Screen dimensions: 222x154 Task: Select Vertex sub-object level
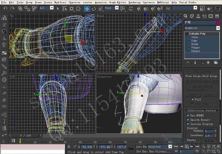click(195, 37)
